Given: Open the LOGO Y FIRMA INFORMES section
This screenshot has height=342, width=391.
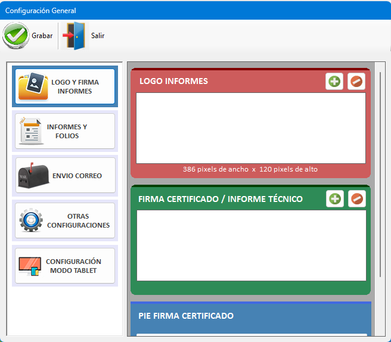Looking at the screenshot, I should coord(65,86).
